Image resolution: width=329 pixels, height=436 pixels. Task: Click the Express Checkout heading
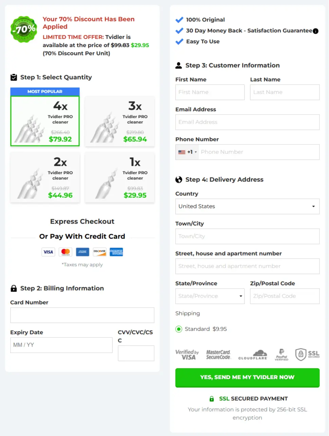(82, 222)
